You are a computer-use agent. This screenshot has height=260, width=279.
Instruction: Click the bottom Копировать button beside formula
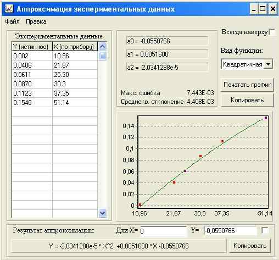click(x=250, y=246)
